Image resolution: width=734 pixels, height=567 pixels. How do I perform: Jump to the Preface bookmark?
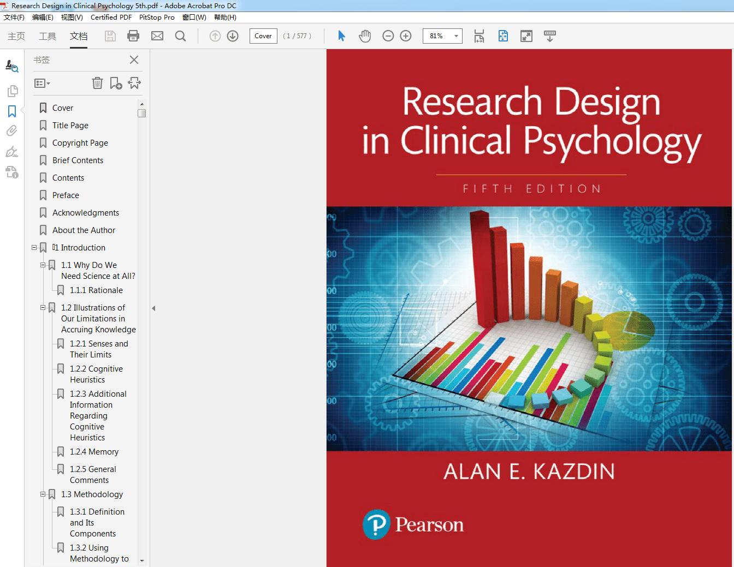pos(66,195)
